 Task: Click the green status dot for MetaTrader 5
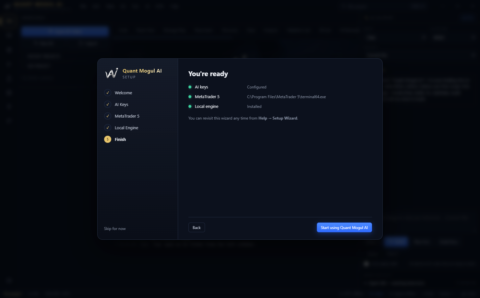[190, 97]
